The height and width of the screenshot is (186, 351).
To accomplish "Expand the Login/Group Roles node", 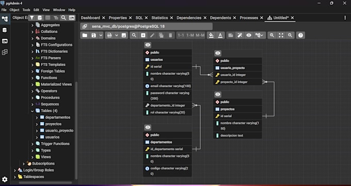I will (15, 171).
